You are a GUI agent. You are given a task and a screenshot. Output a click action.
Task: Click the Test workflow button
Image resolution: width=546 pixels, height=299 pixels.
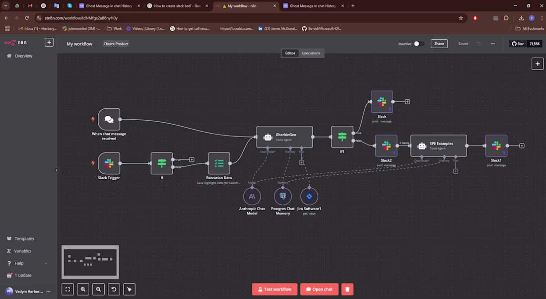(274, 289)
